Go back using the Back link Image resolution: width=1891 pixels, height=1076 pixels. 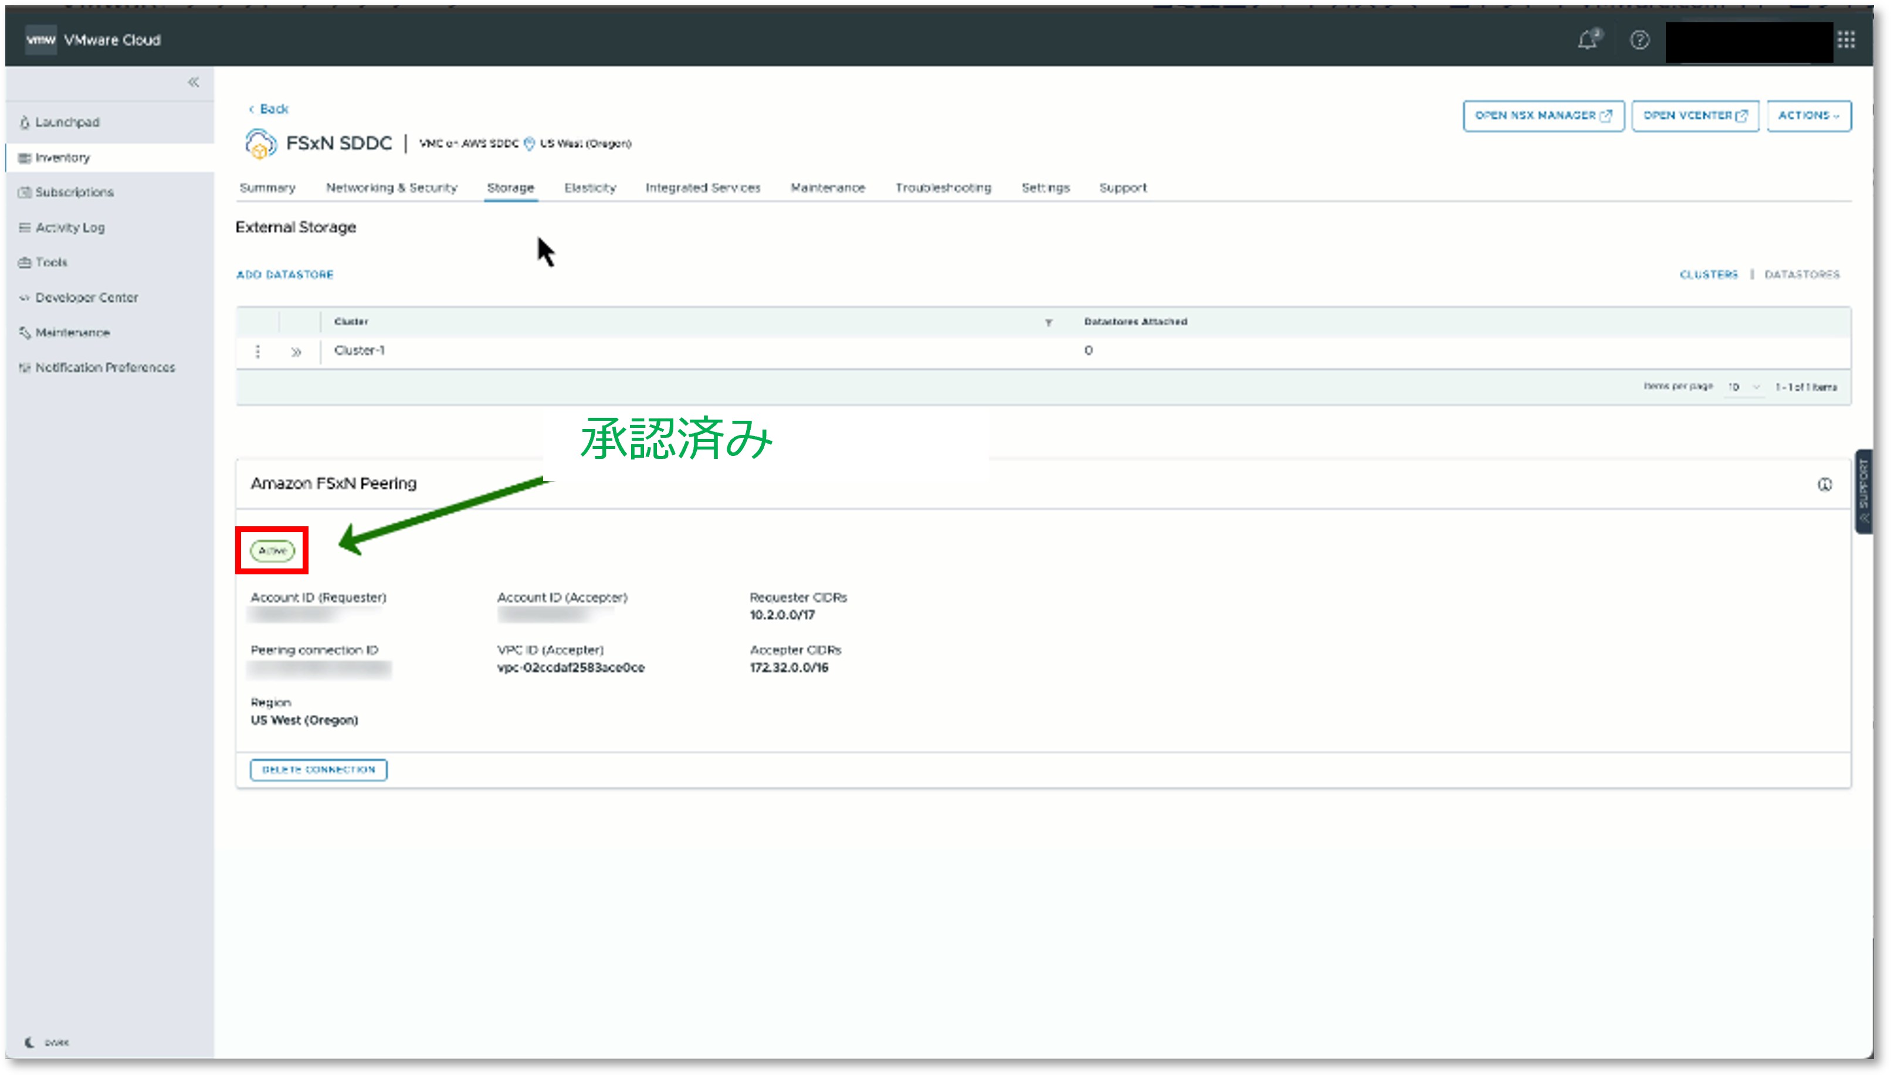point(267,108)
